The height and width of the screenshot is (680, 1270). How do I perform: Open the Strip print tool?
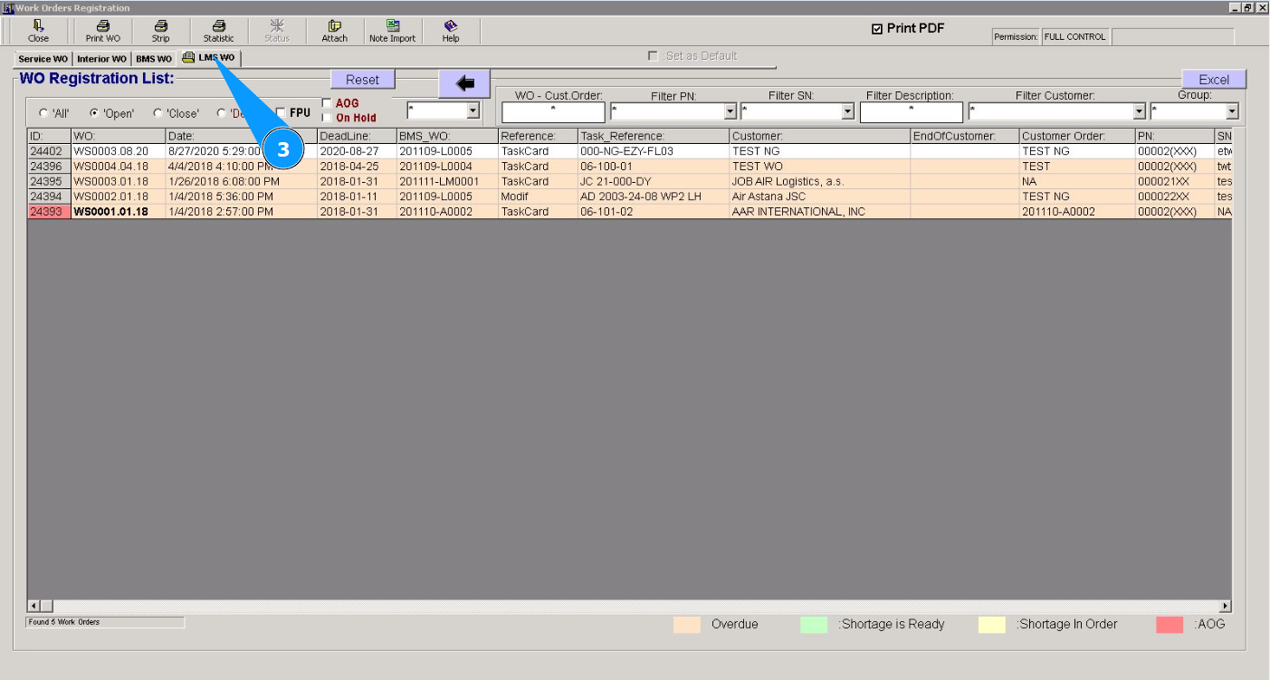[x=160, y=32]
